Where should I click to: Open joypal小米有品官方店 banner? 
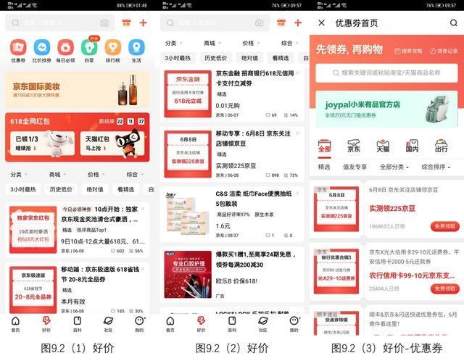386,109
